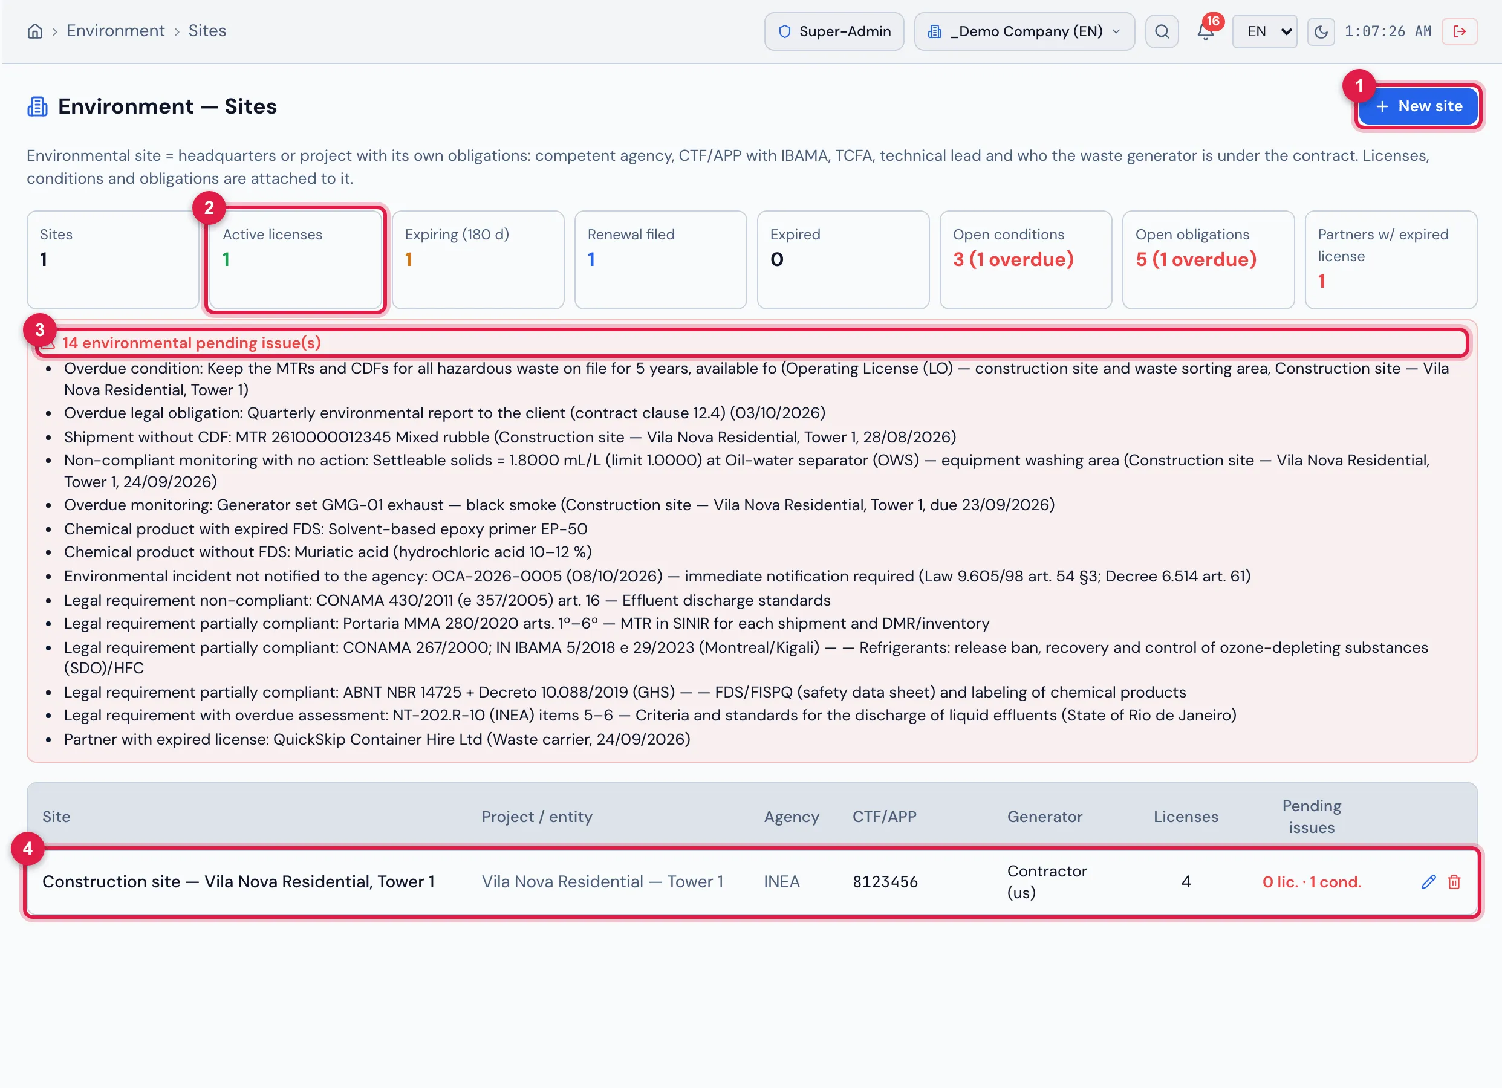Click the red logout icon

point(1459,31)
